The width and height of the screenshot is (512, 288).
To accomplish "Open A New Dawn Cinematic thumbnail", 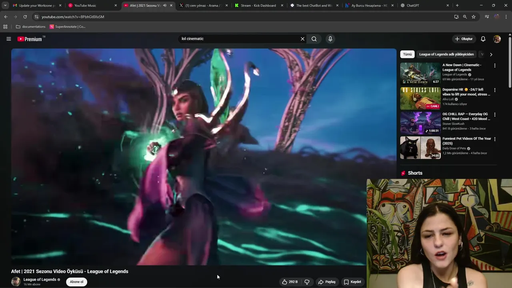I will click(420, 74).
